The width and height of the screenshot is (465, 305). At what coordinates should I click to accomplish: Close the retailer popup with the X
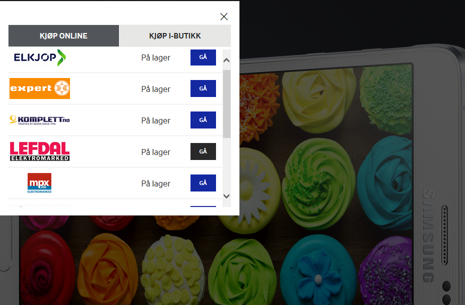[224, 16]
